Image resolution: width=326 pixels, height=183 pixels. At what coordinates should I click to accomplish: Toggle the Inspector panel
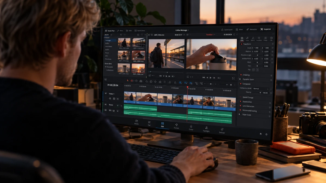point(266,29)
